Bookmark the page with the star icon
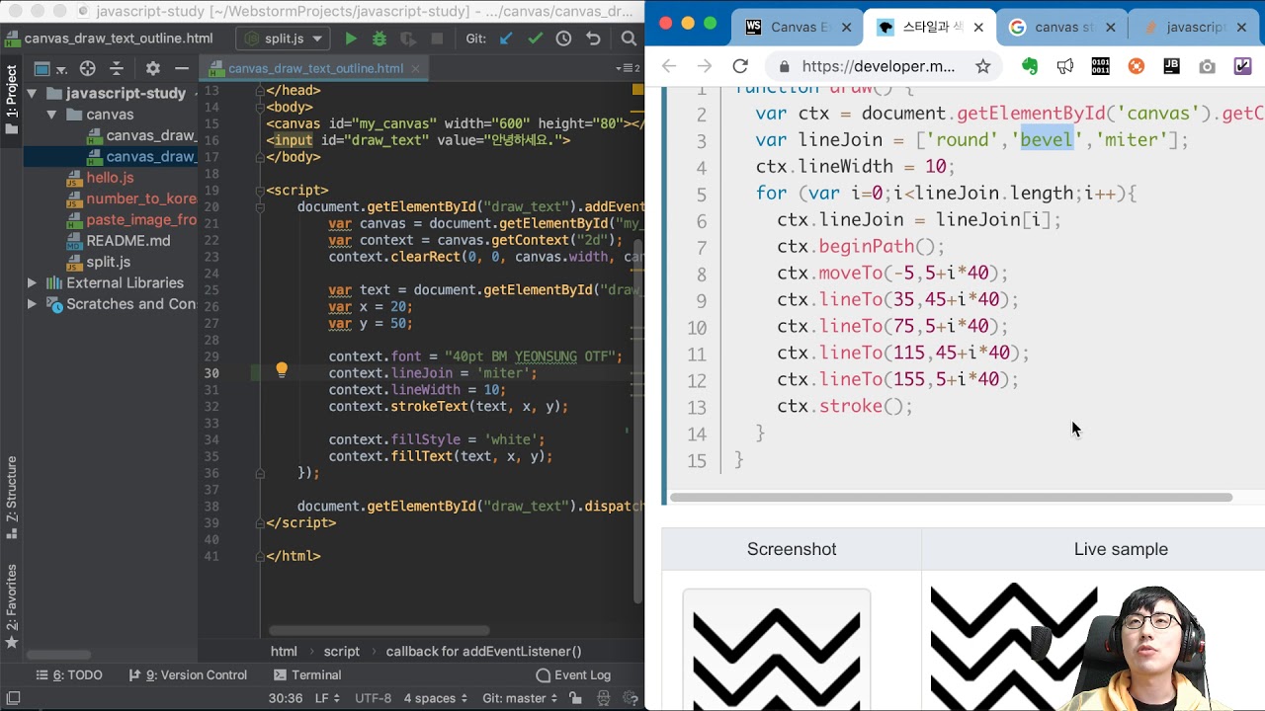 (982, 66)
